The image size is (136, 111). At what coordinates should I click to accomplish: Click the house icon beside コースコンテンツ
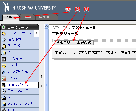tap(4, 34)
